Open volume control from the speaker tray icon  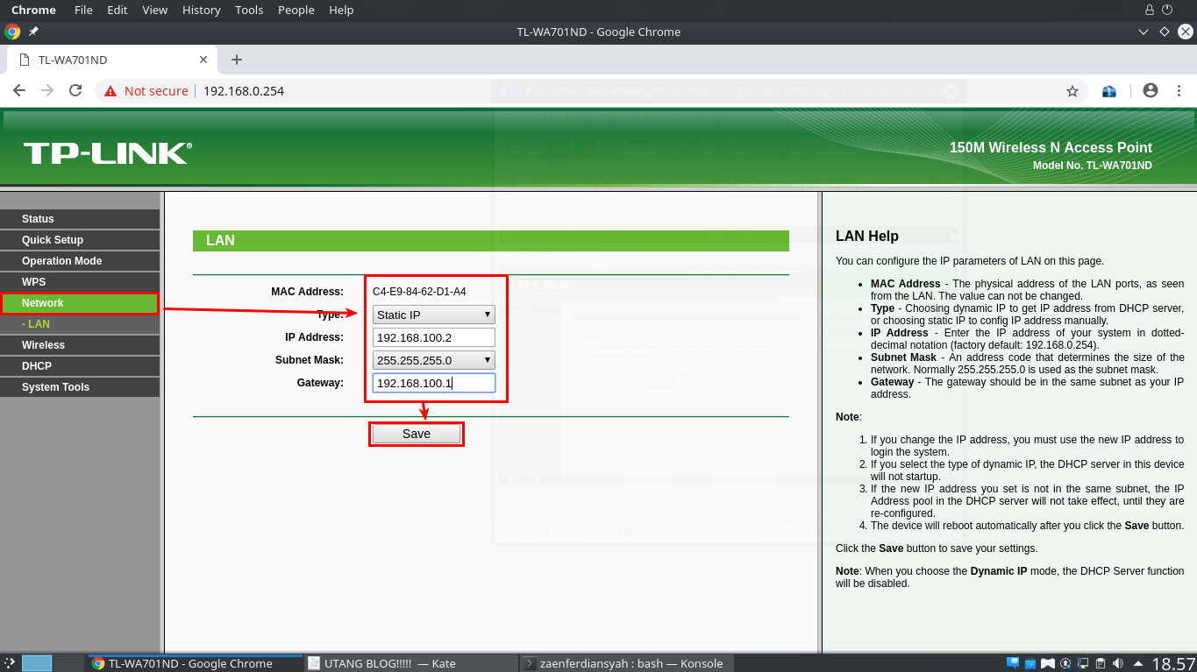click(x=1117, y=662)
